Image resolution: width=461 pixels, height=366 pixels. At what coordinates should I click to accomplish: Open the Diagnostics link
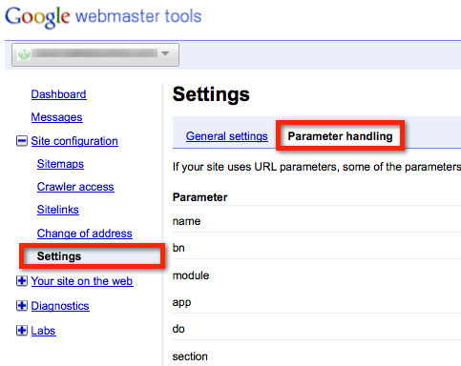pyautogui.click(x=60, y=306)
